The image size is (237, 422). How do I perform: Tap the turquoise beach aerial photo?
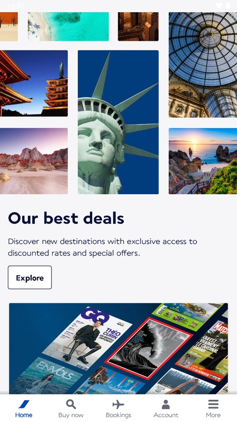pos(68,26)
